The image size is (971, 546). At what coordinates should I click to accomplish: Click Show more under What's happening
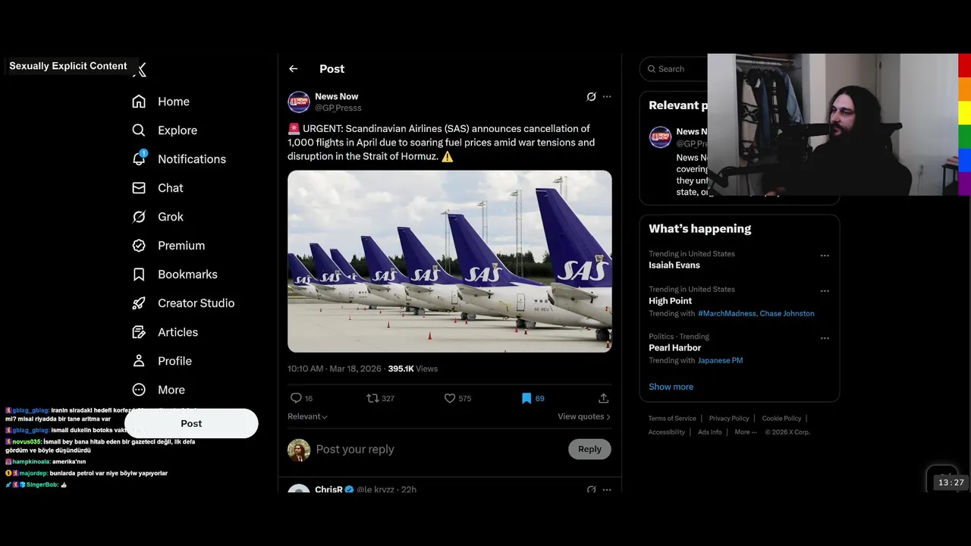[x=671, y=387]
